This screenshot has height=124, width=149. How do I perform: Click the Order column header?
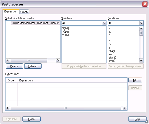click(x=11, y=80)
